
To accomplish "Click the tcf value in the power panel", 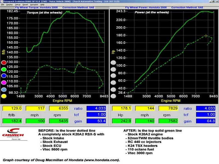I will click(206, 115).
